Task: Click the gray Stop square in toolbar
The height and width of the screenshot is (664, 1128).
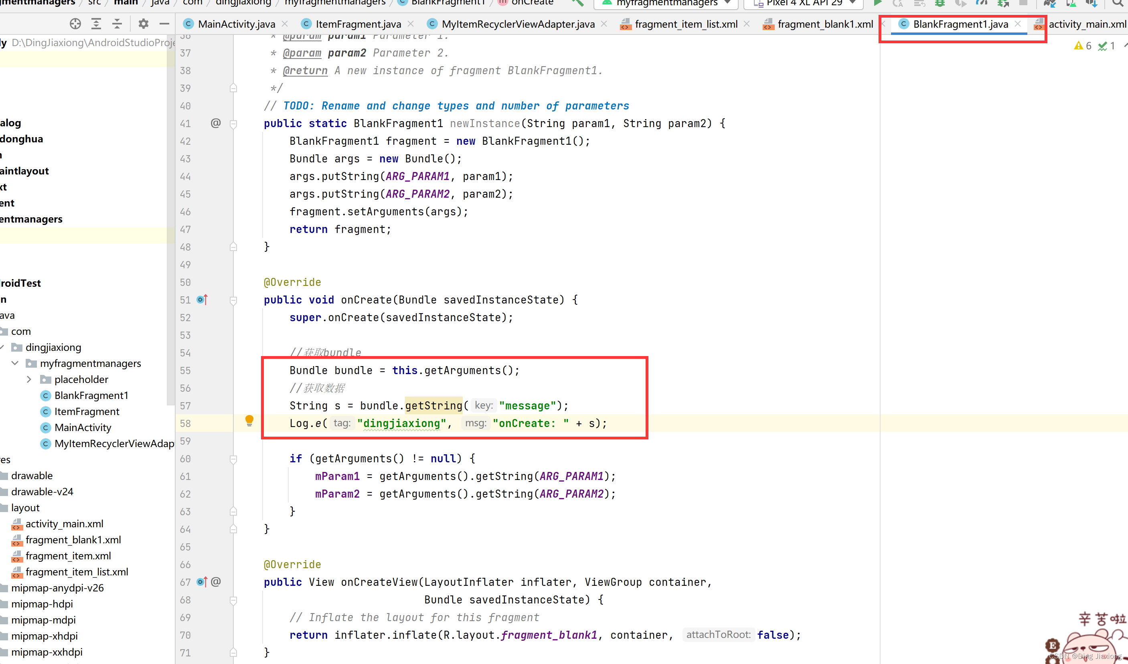Action: (1023, 3)
